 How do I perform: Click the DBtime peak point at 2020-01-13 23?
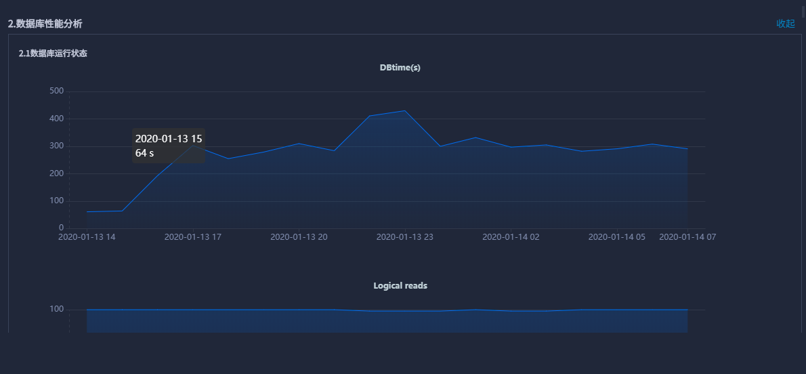(405, 110)
